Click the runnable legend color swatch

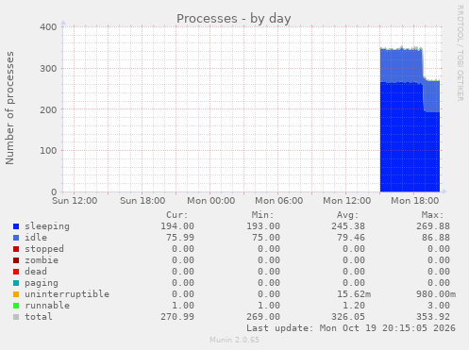[16, 306]
